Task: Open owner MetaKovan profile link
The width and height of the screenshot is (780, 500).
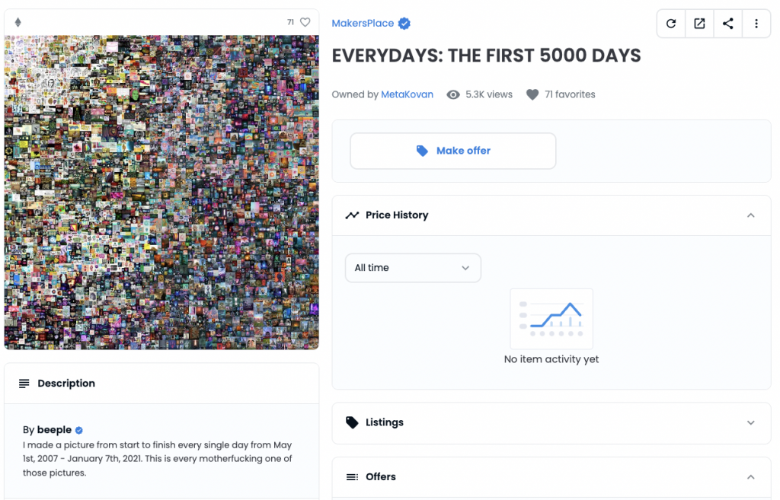Action: pos(407,94)
